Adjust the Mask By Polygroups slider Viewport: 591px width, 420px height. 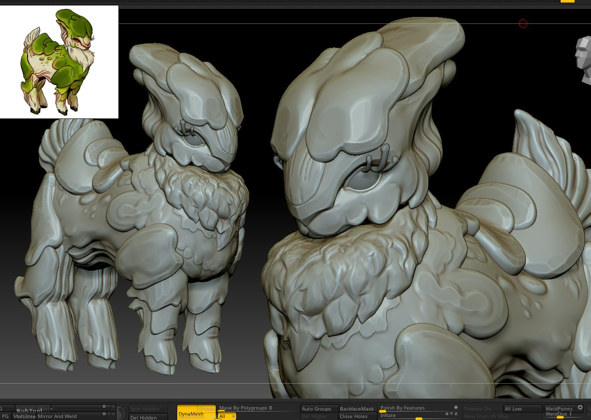(x=256, y=409)
